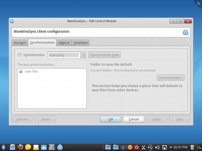The image size is (202, 151).
Task: Open the trash bin in the panel
Action: pyautogui.click(x=192, y=147)
